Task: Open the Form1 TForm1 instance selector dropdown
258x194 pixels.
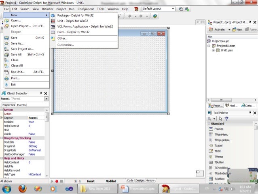Action: point(47,99)
